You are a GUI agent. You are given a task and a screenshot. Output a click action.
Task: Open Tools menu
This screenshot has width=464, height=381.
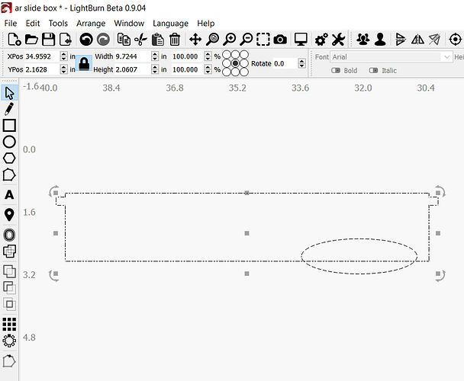[x=58, y=23]
